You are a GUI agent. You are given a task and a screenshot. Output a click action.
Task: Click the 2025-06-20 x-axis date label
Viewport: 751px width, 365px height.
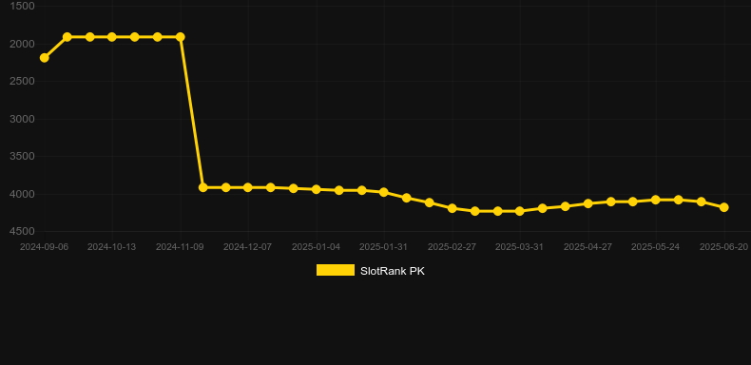(x=723, y=247)
